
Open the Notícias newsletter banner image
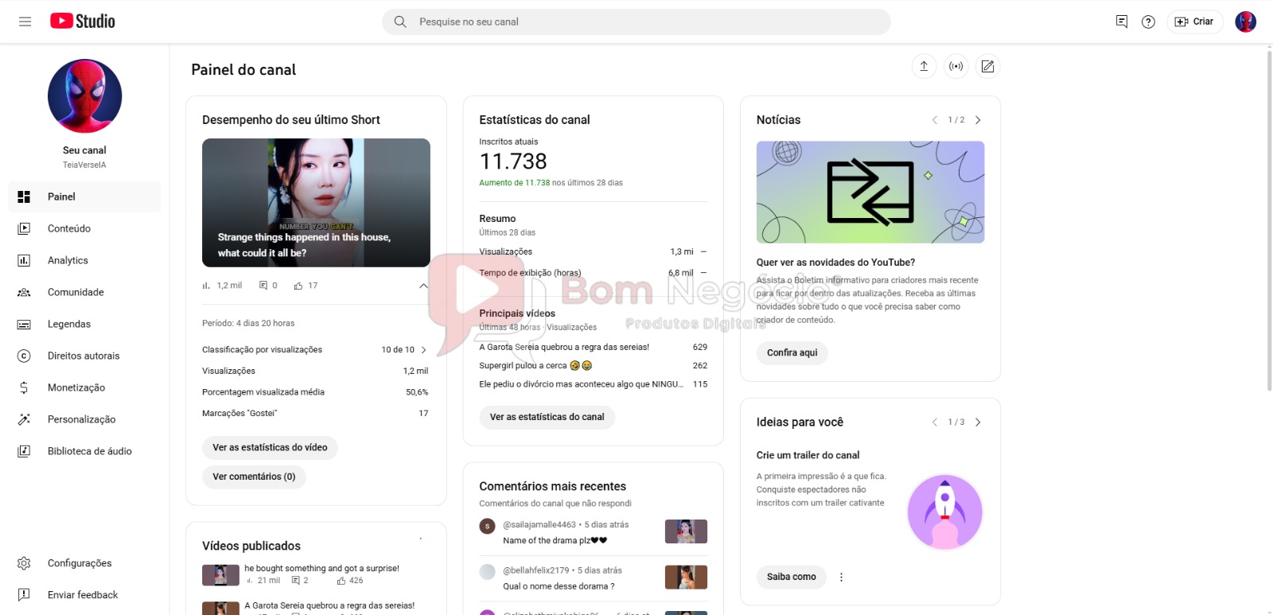870,193
